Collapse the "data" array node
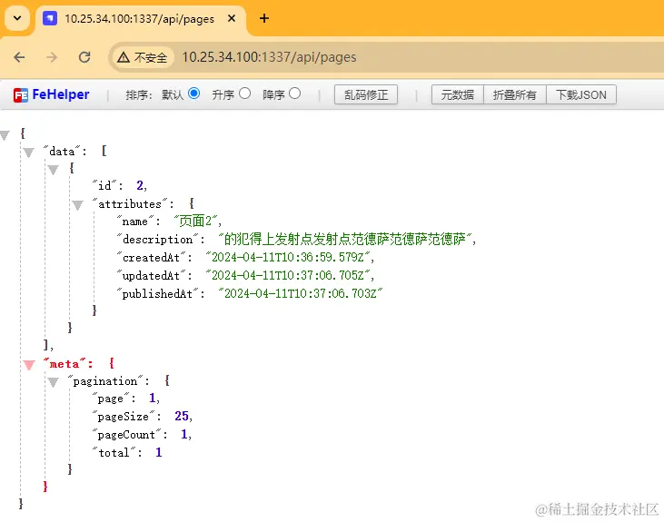664x522 pixels. point(29,153)
